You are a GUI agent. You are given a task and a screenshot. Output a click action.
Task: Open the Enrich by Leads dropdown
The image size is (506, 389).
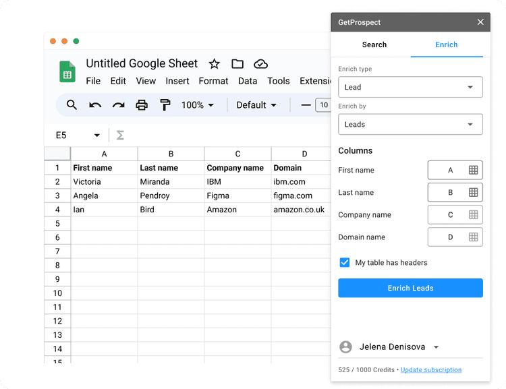click(410, 124)
